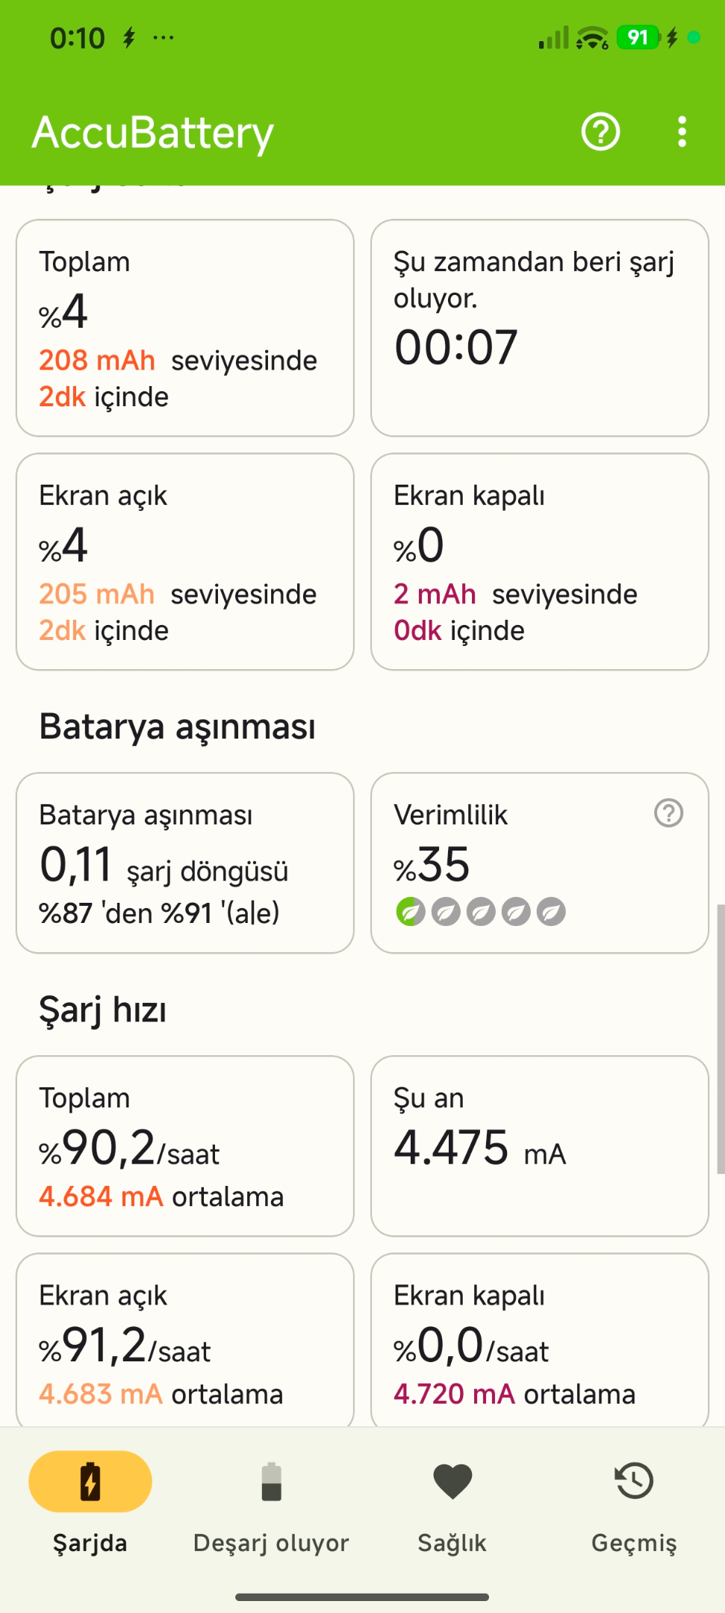Tap the Verimlilik help question icon
This screenshot has width=725, height=1613.
pos(668,812)
